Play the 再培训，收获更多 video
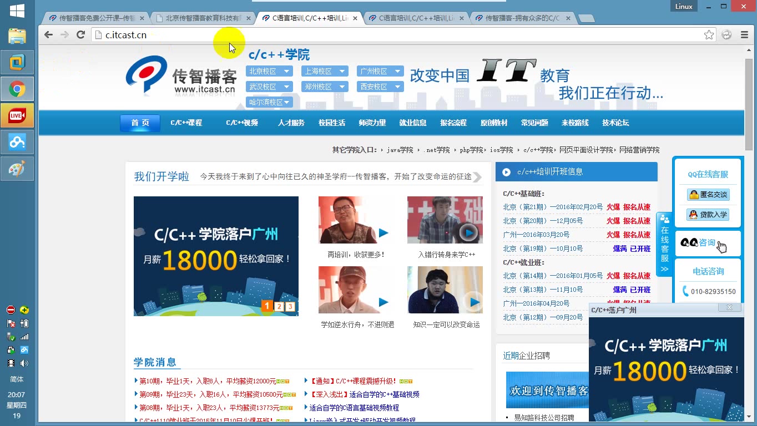Viewport: 757px width, 426px height. (x=356, y=220)
